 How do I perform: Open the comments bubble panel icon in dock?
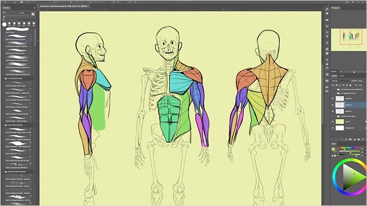click(x=327, y=14)
